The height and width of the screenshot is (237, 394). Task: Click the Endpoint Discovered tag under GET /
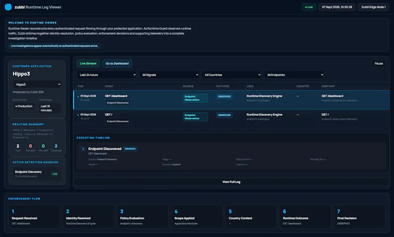pyautogui.click(x=118, y=121)
